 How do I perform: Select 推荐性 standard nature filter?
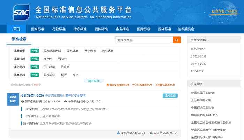[48, 59]
